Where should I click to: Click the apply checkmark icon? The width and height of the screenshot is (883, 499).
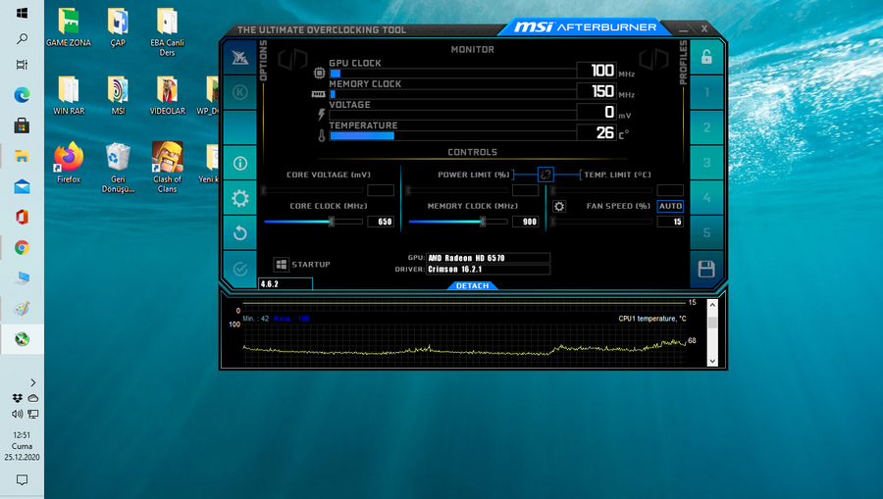[x=240, y=269]
